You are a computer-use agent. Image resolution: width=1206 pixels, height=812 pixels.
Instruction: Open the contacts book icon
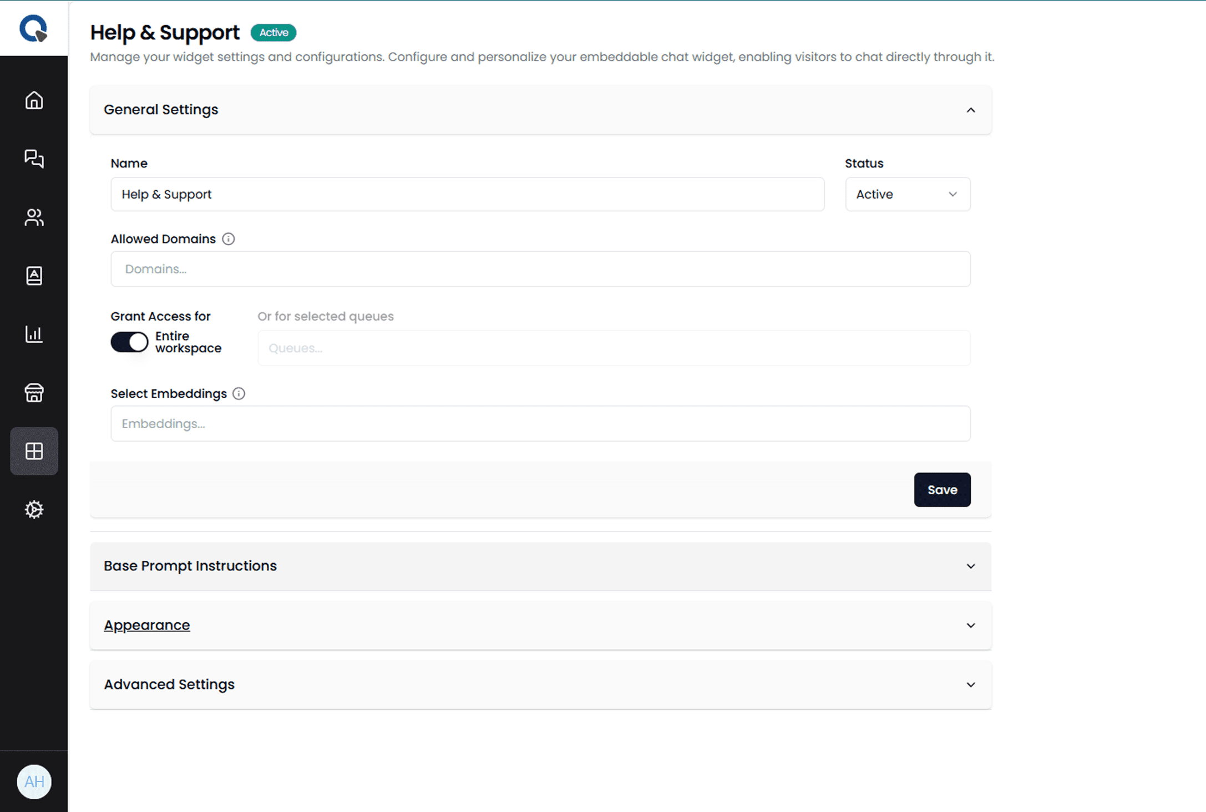pos(34,276)
